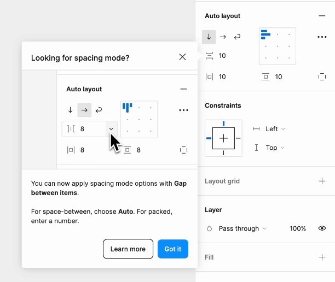This screenshot has height=282, width=335.
Task: Close the spacing mode popup
Action: [x=182, y=57]
